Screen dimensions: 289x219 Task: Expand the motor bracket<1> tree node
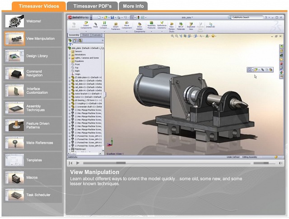tap(70, 94)
